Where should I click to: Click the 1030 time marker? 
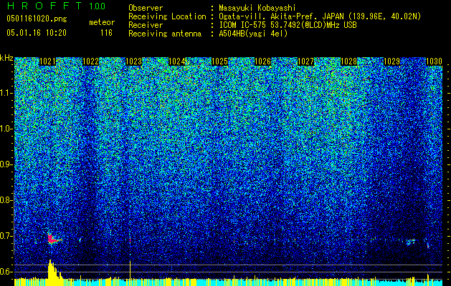coord(434,61)
